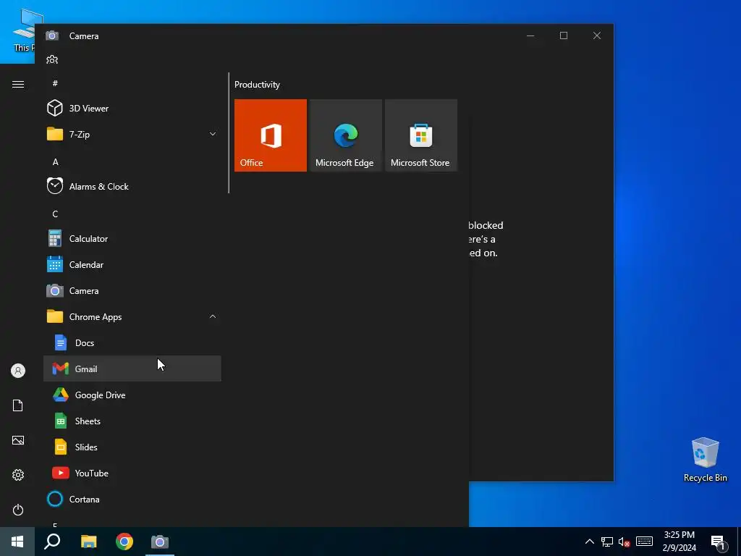Click the C letter header

(55, 214)
